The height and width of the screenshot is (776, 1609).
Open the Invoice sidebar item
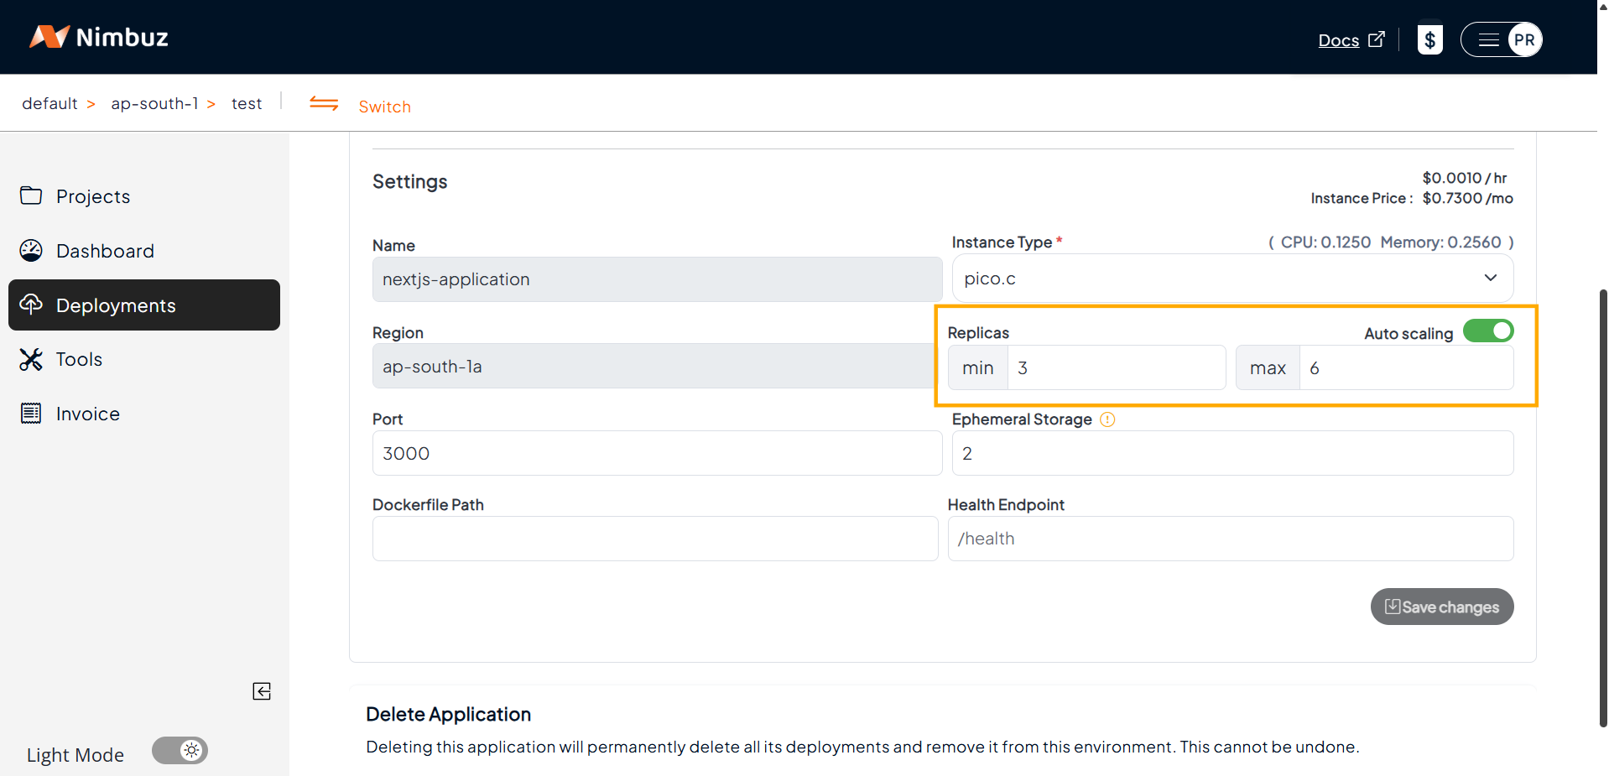coord(87,414)
